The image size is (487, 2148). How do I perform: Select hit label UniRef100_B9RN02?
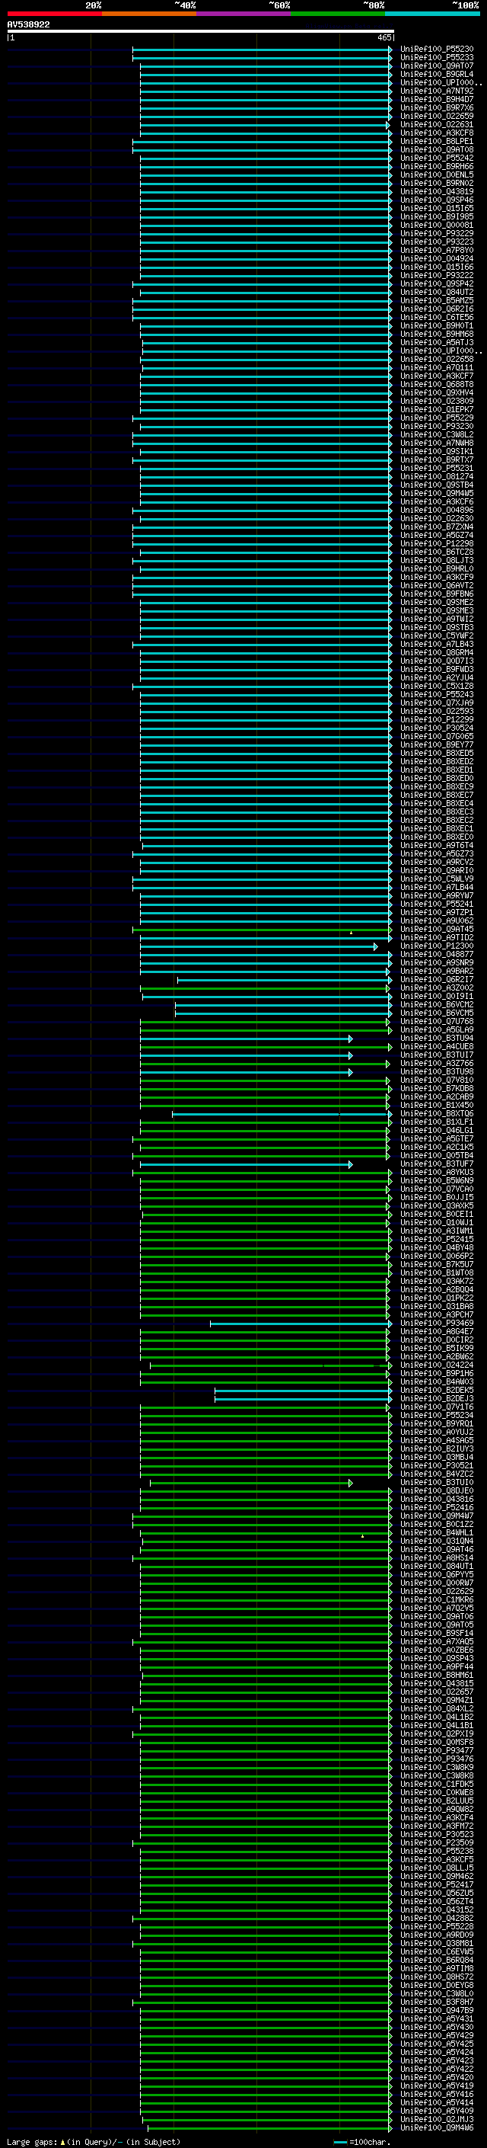click(x=436, y=184)
